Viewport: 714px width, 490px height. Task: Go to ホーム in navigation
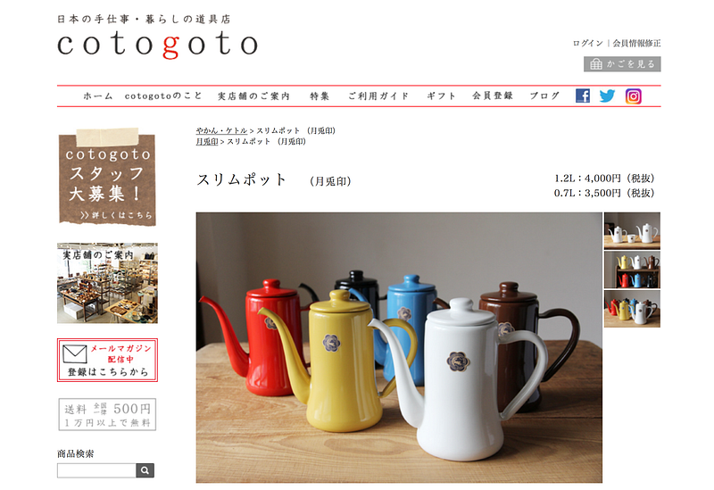click(97, 96)
